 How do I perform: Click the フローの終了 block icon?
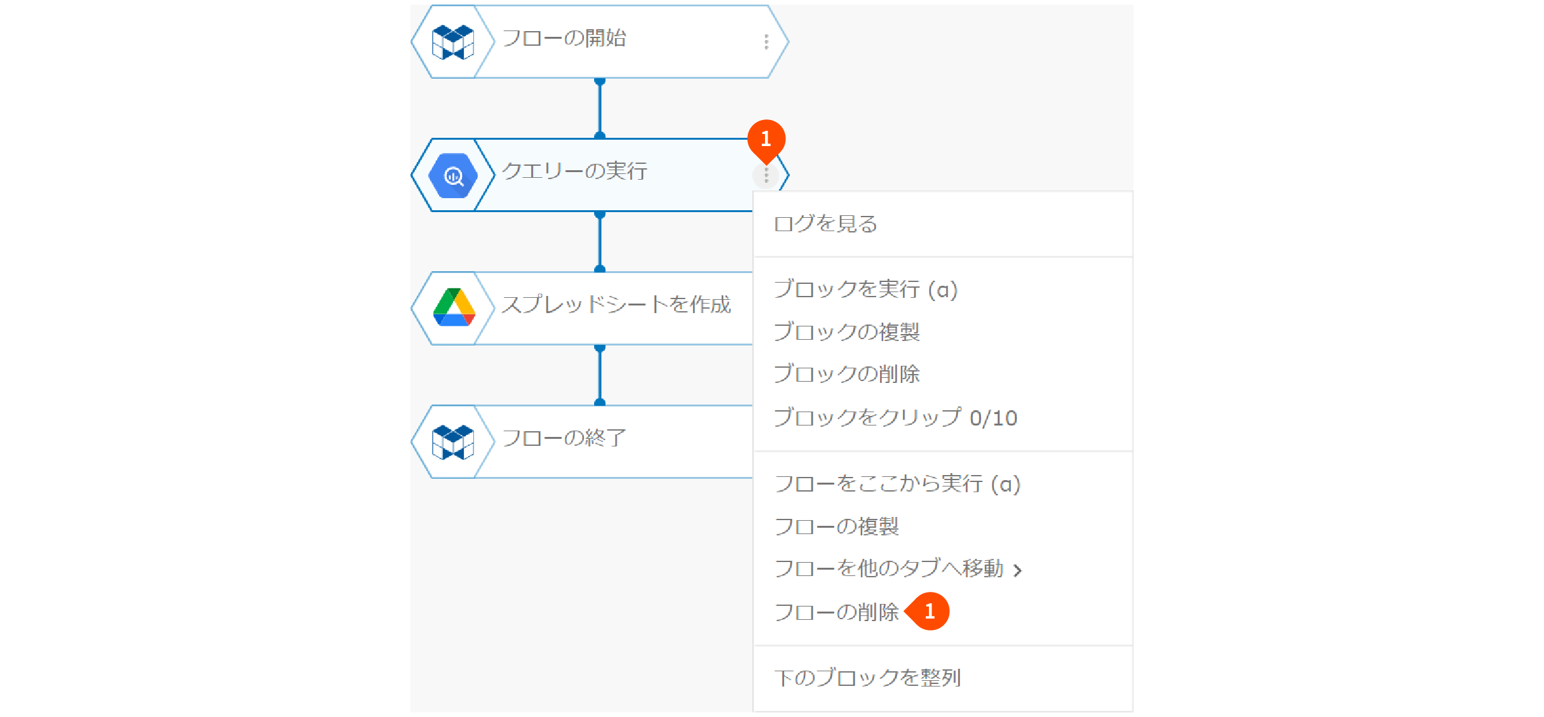[453, 442]
